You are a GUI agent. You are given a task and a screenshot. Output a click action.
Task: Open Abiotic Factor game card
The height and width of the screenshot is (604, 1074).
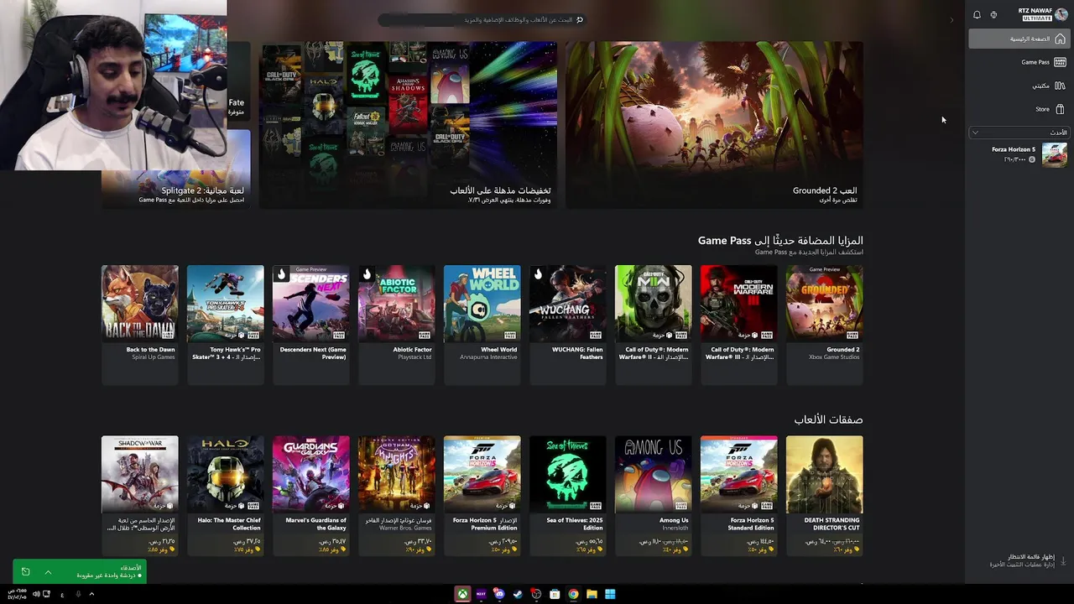pos(397,325)
